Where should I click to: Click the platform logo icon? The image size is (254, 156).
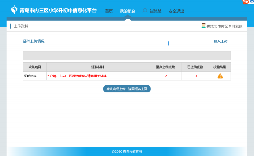[14, 10]
